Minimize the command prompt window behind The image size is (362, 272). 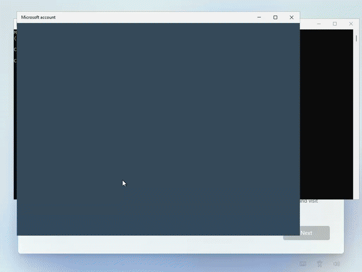tap(319, 24)
